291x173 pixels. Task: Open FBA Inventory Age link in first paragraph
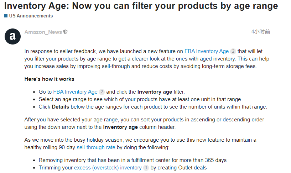coord(207,51)
